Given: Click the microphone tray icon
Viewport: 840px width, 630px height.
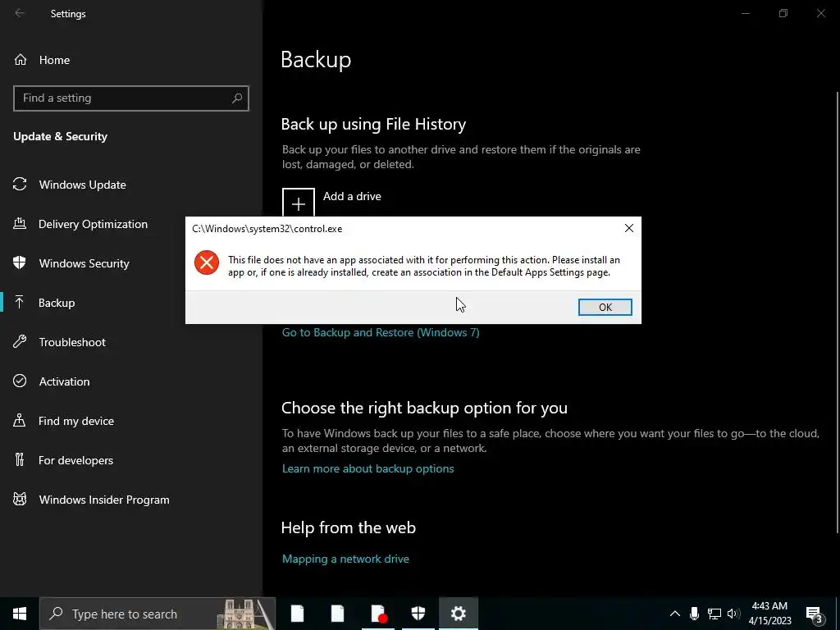Looking at the screenshot, I should (x=694, y=614).
